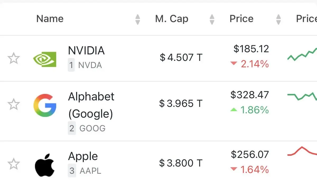Sort by Name using sort arrows
The height and width of the screenshot is (184, 317).
coord(137,20)
